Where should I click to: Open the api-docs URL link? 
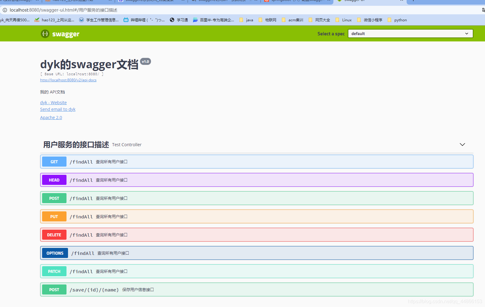click(68, 80)
